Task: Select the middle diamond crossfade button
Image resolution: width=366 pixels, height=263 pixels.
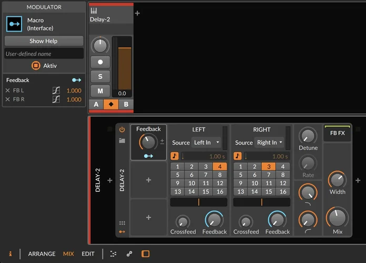Action: pos(111,104)
